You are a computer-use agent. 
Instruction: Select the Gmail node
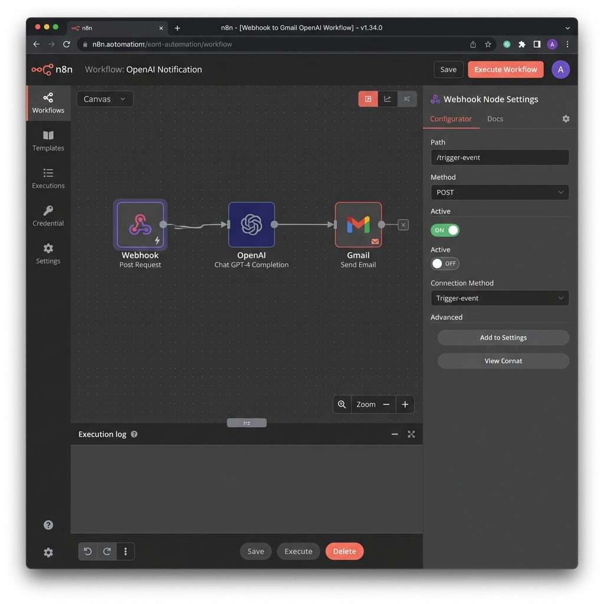(x=358, y=225)
